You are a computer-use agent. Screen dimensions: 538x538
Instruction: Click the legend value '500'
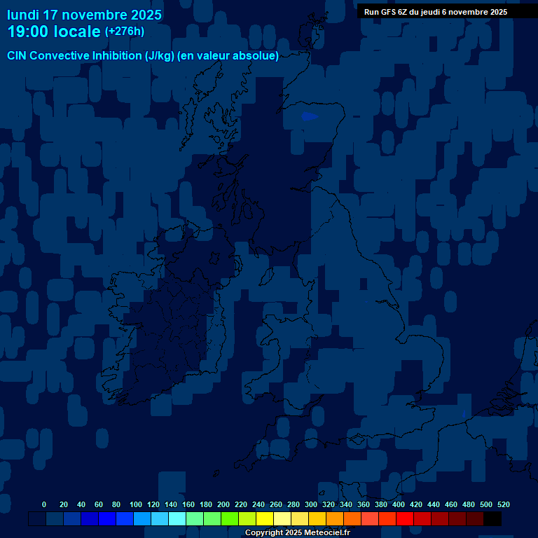pyautogui.click(x=486, y=504)
